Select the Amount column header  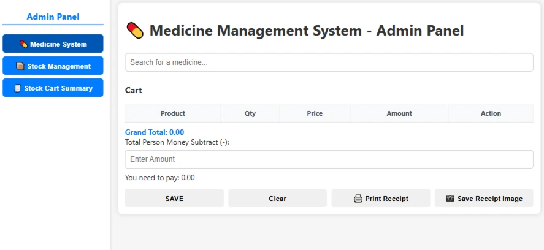(399, 113)
